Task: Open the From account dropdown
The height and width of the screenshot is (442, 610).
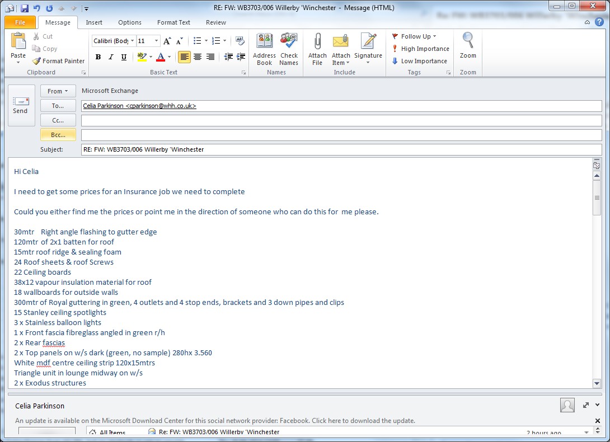Action: point(58,91)
